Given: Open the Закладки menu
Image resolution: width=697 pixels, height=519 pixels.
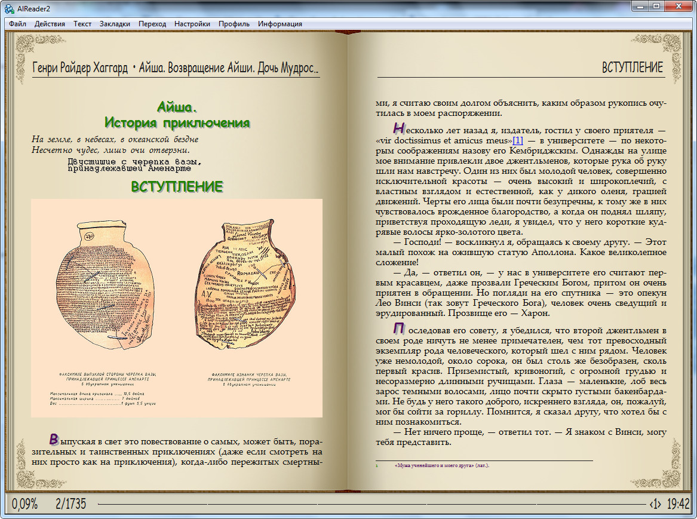Looking at the screenshot, I should click(x=115, y=24).
